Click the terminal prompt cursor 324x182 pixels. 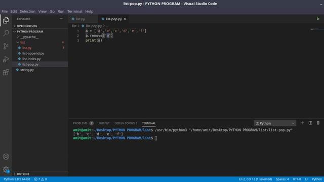pyautogui.click(x=156, y=138)
